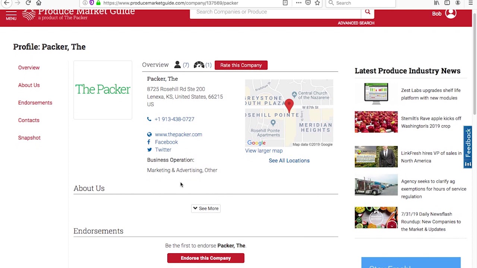Open Firefox hamburger menu
This screenshot has width=477, height=268.
click(471, 3)
